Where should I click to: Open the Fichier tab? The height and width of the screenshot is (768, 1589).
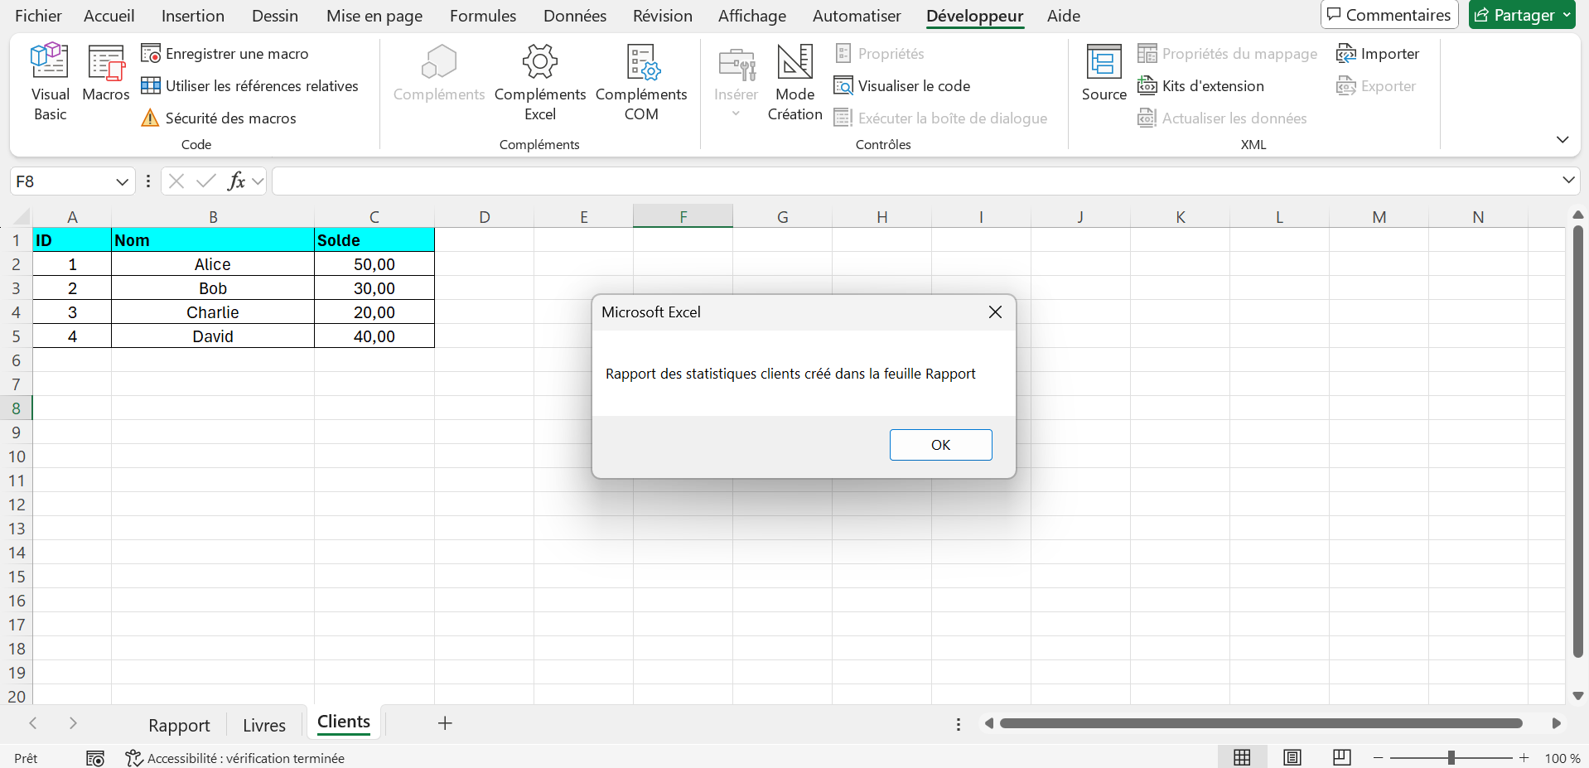[x=38, y=16]
